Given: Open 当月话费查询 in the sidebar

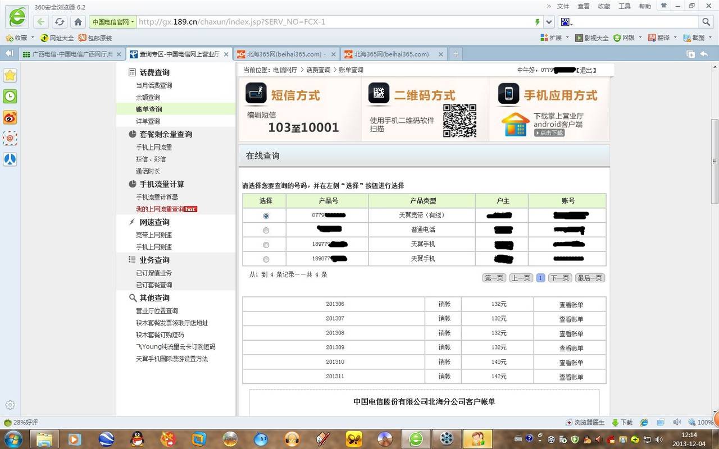Looking at the screenshot, I should pos(154,85).
